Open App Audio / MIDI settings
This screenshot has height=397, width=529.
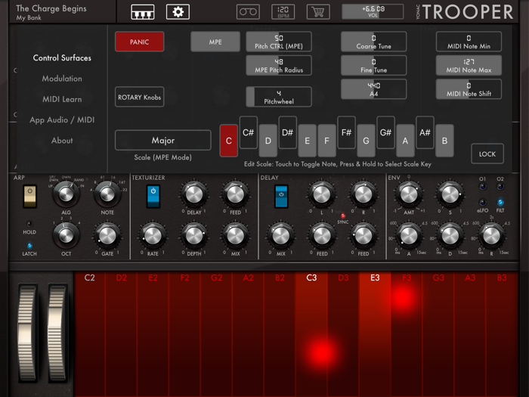click(x=62, y=119)
